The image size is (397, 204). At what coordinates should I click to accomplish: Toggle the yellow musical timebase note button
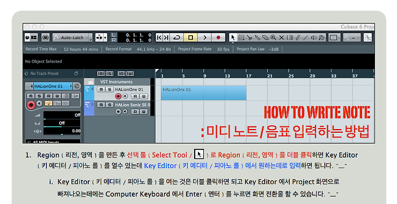click(49, 103)
